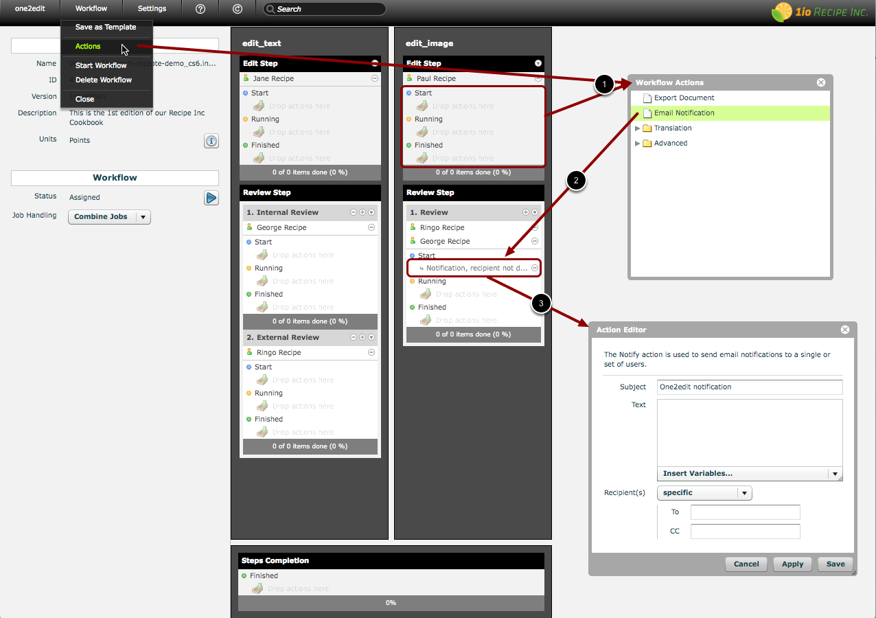Click plus icon on External Review

click(x=362, y=338)
